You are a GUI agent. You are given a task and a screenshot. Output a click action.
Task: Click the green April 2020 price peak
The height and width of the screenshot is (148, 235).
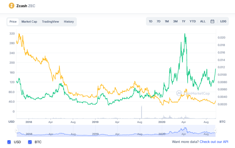click(x=185, y=34)
